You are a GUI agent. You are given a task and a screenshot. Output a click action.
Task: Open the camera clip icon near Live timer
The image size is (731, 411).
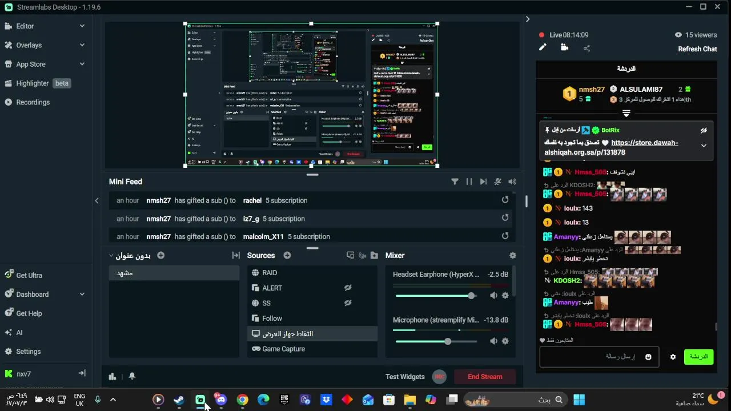tap(565, 48)
